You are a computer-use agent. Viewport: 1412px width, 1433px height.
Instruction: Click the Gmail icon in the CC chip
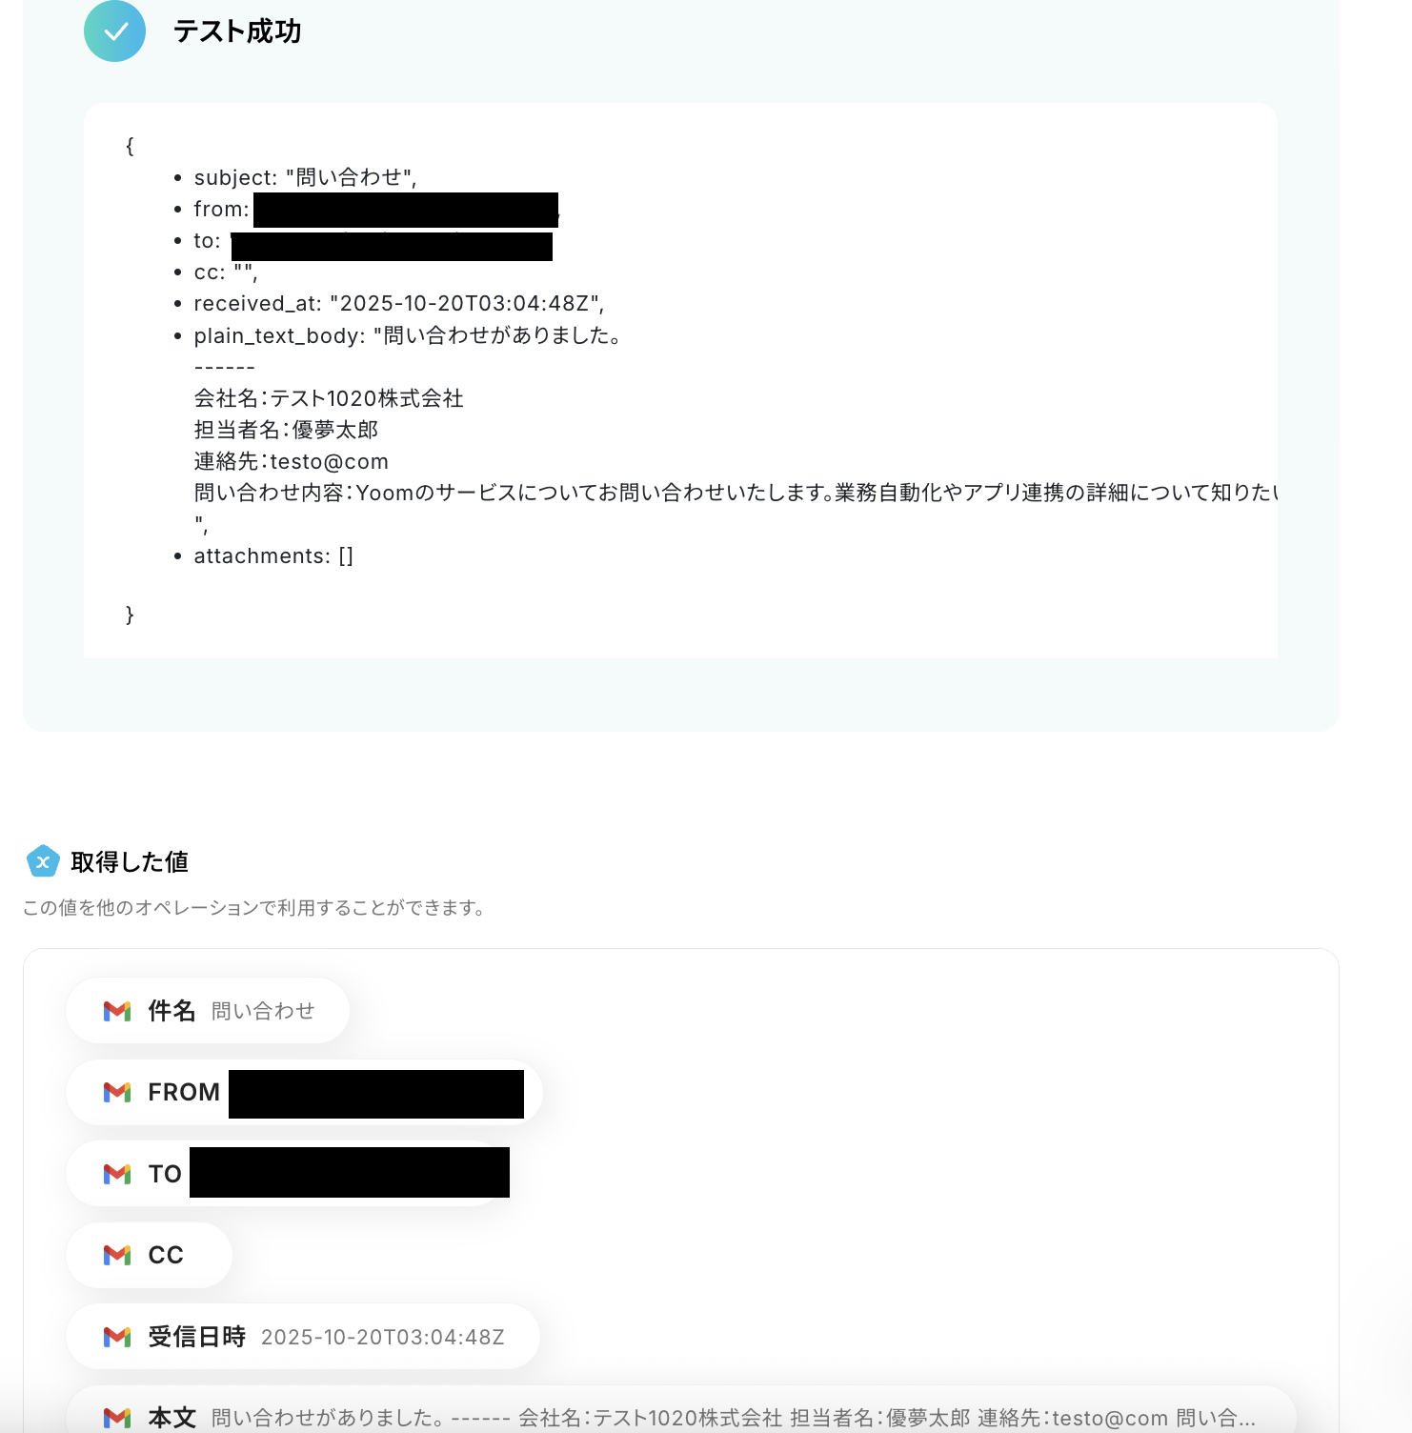pos(117,1255)
